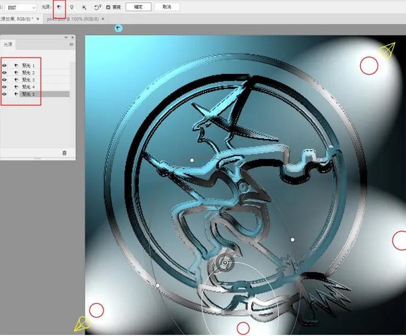This screenshot has width=406, height=336.
Task: Close the ph43.psd document tab
Action: tap(103, 19)
